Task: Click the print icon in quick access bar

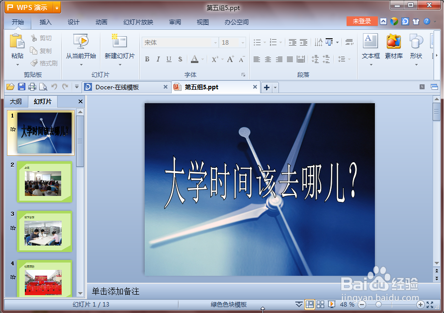Action: pyautogui.click(x=32, y=87)
